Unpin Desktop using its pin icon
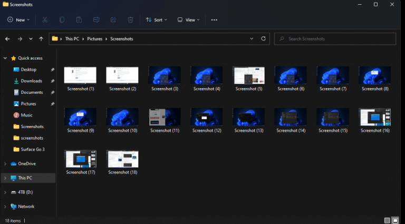 pos(52,70)
